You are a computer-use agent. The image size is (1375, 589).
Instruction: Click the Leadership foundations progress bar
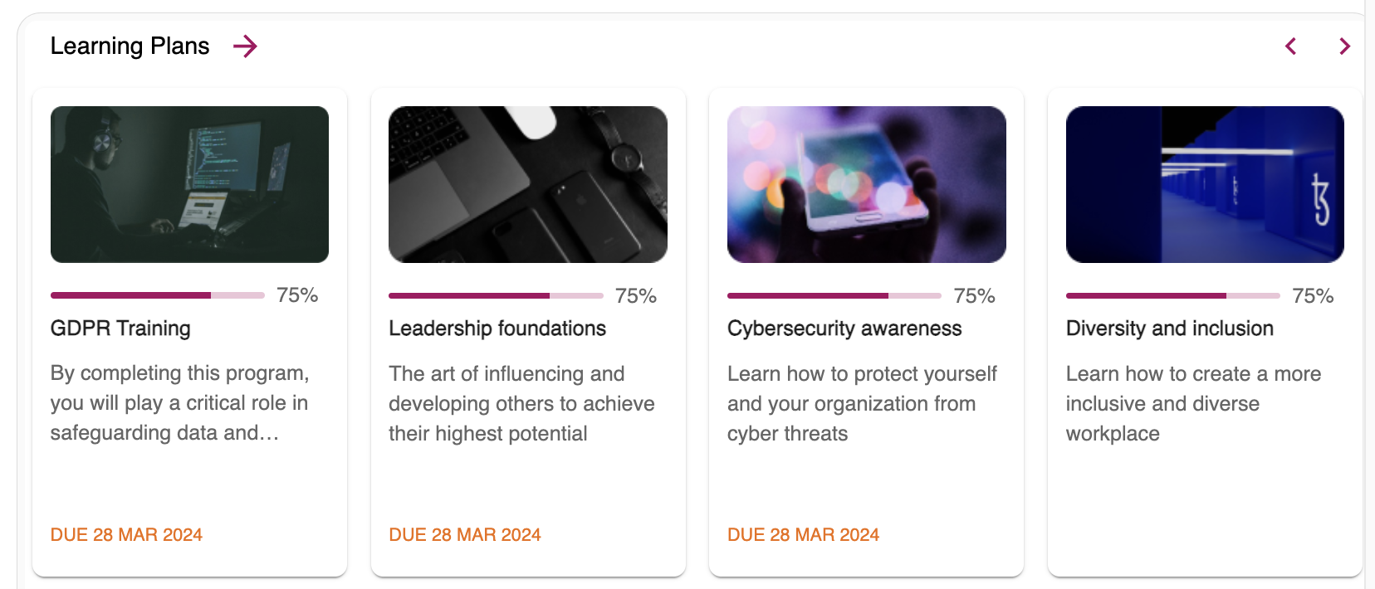coord(496,295)
